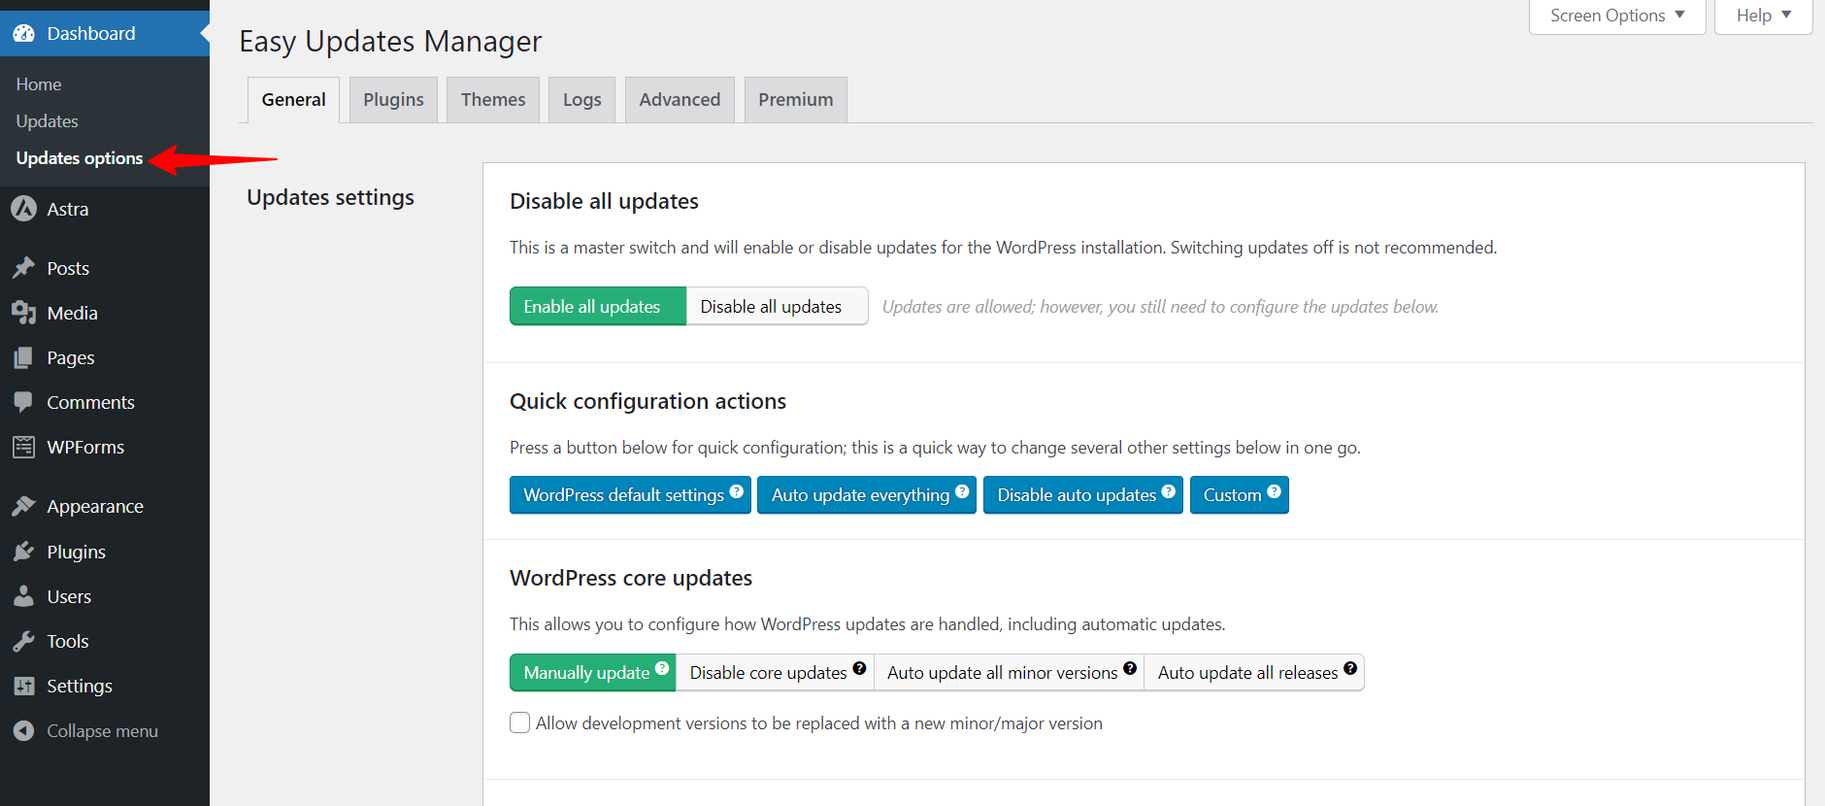
Task: Click the Plugins plug icon
Action: tap(24, 552)
